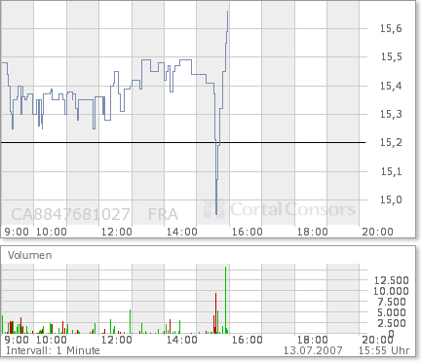This screenshot has height=362, width=421.
Task: Click the 7.500 volume axis label
Action: point(392,302)
